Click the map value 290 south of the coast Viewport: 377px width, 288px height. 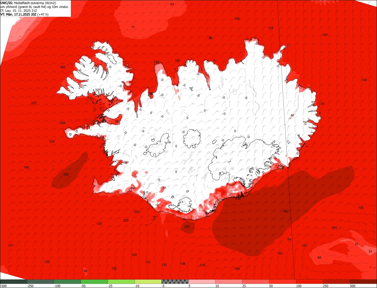tap(187, 227)
